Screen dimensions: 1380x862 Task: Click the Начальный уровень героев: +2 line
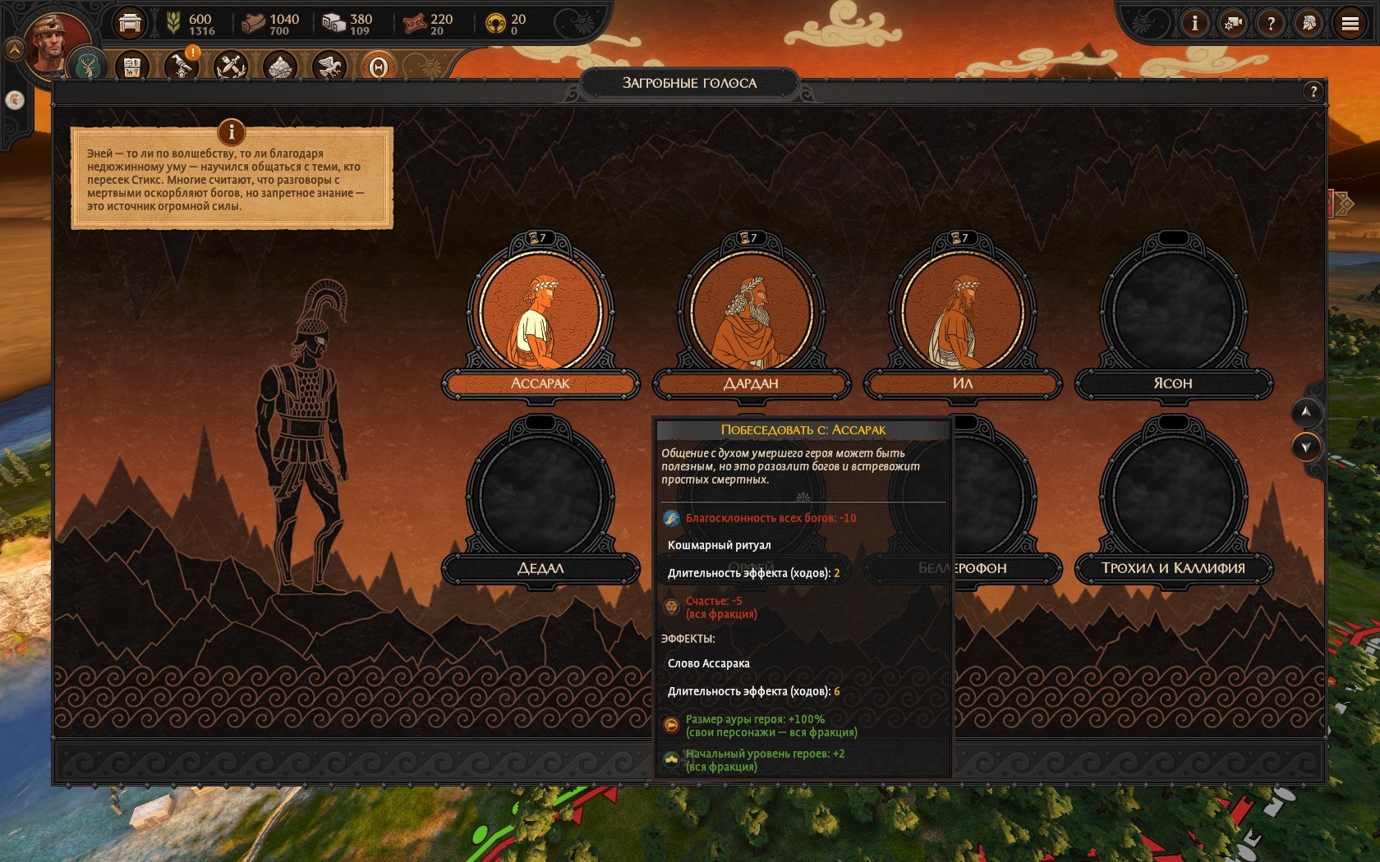point(754,760)
